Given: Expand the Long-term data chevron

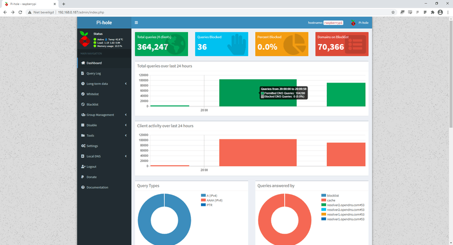Looking at the screenshot, I should pyautogui.click(x=126, y=84).
